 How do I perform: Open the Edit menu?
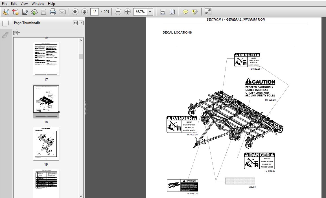[14, 4]
